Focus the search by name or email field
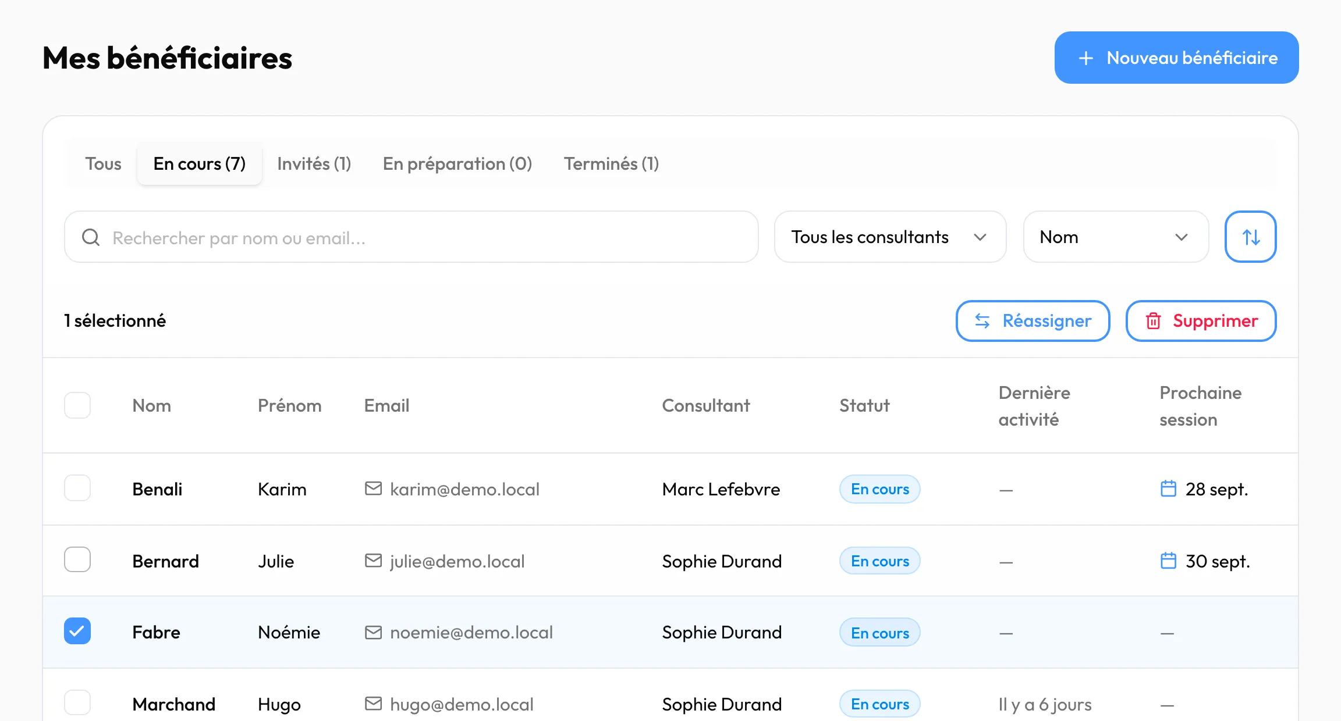Image resolution: width=1341 pixels, height=721 pixels. click(x=411, y=237)
